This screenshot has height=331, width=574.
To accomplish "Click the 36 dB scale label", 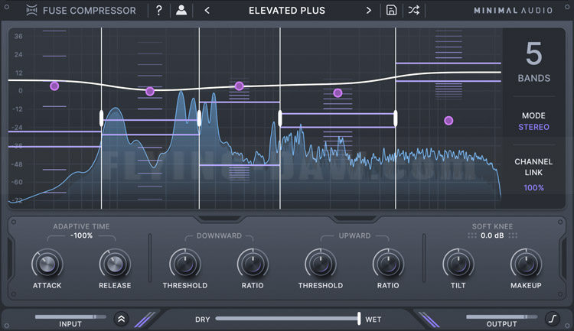I will coord(18,36).
